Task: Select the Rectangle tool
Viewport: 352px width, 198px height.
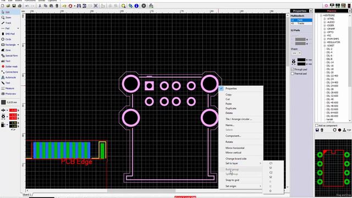Action: tap(9, 45)
